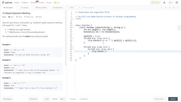Open the Explore menu

point(17,3)
